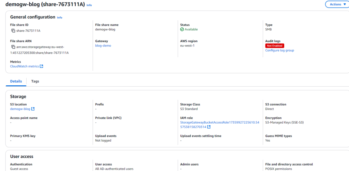The width and height of the screenshot is (349, 171).
Task: Open Info link next to General configuration
Action: pos(60,17)
